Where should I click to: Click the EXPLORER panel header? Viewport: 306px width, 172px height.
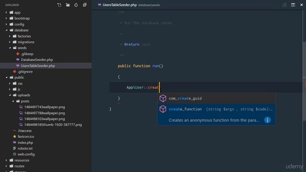click(x=12, y=5)
